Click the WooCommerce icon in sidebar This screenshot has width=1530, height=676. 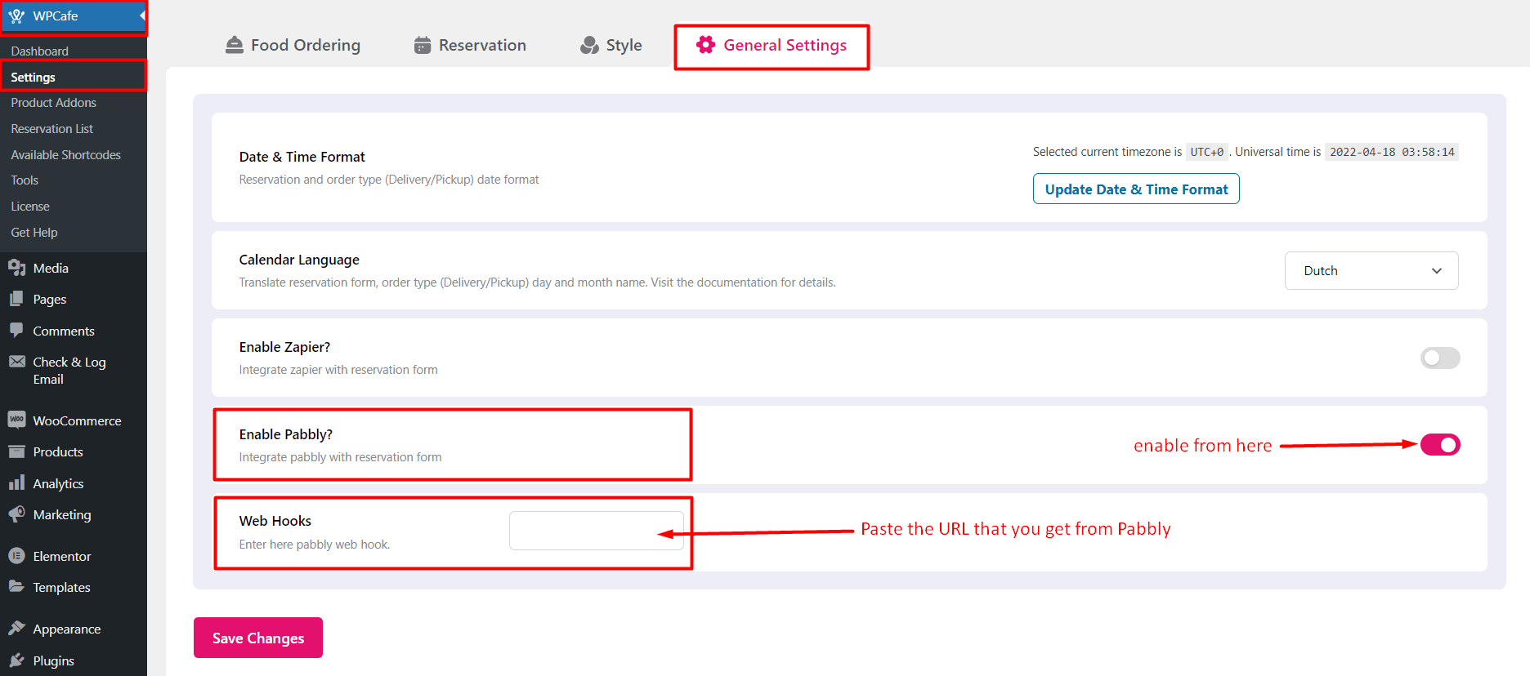coord(16,420)
